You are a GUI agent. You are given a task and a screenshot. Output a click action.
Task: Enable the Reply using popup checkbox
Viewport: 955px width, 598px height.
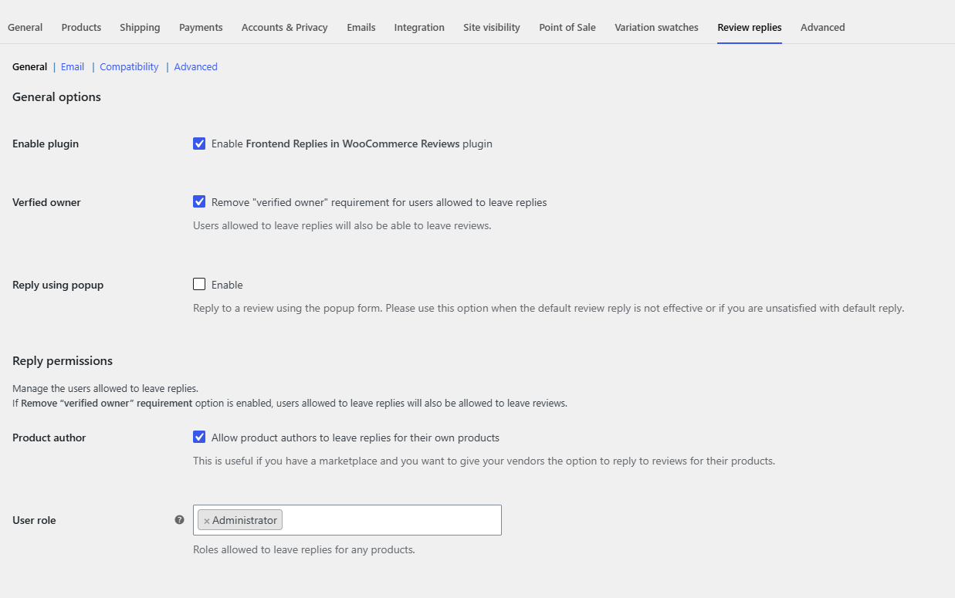[199, 284]
